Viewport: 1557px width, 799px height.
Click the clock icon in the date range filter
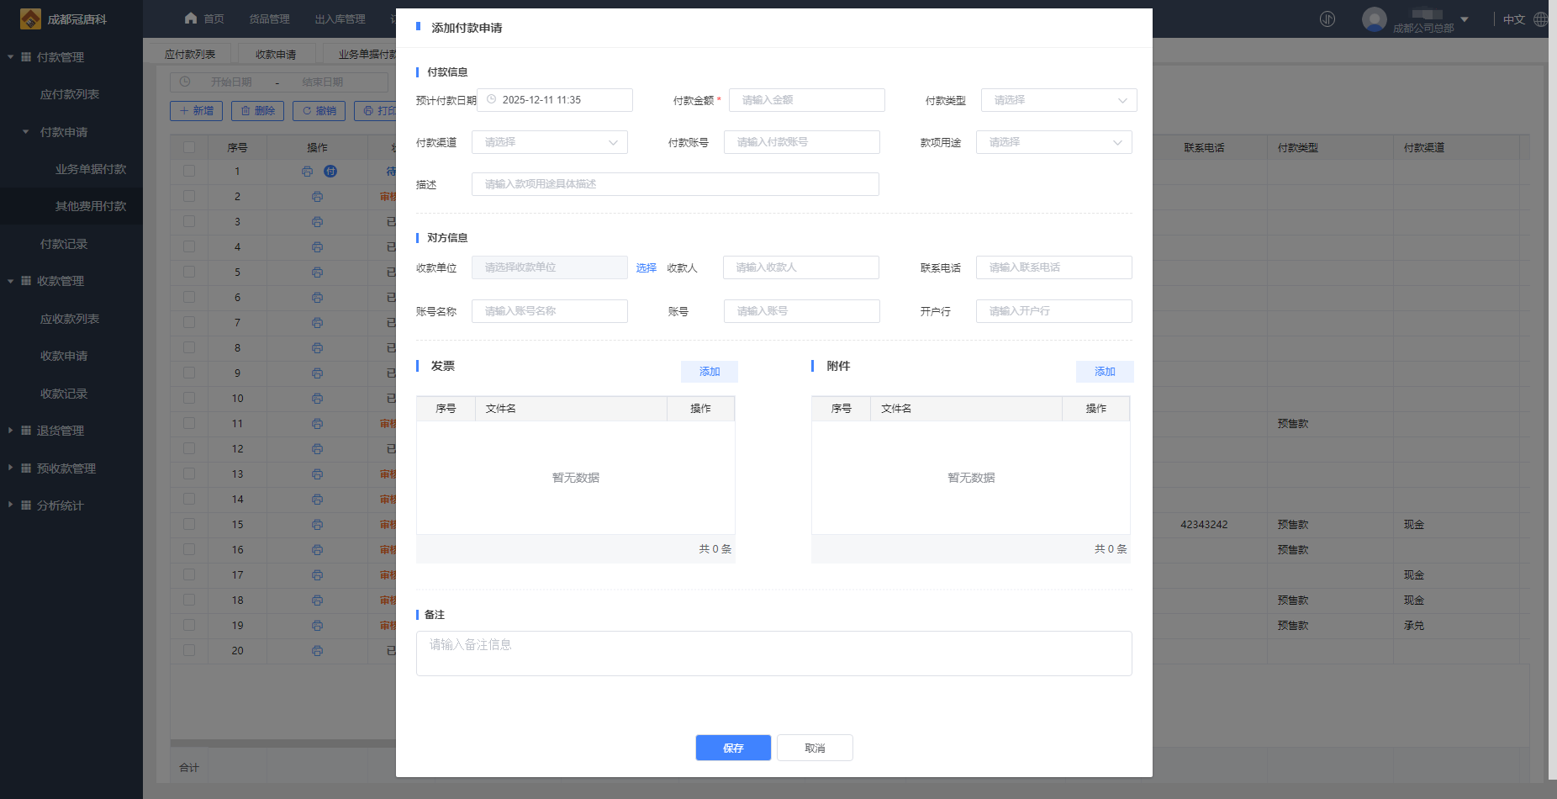pos(185,82)
